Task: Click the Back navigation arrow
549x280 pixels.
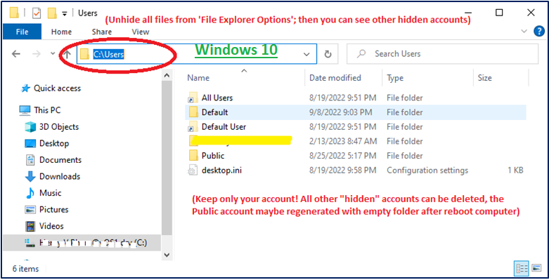Action: pyautogui.click(x=15, y=54)
